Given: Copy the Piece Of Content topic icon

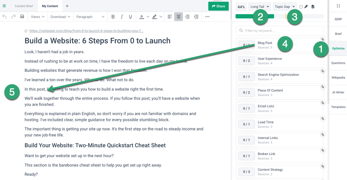Looking at the screenshot, I should click(323, 87).
